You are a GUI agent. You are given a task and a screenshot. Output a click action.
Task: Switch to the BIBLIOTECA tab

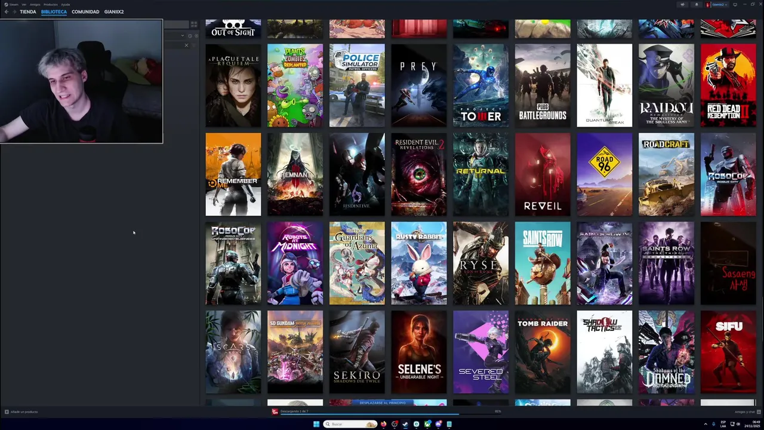tap(54, 12)
